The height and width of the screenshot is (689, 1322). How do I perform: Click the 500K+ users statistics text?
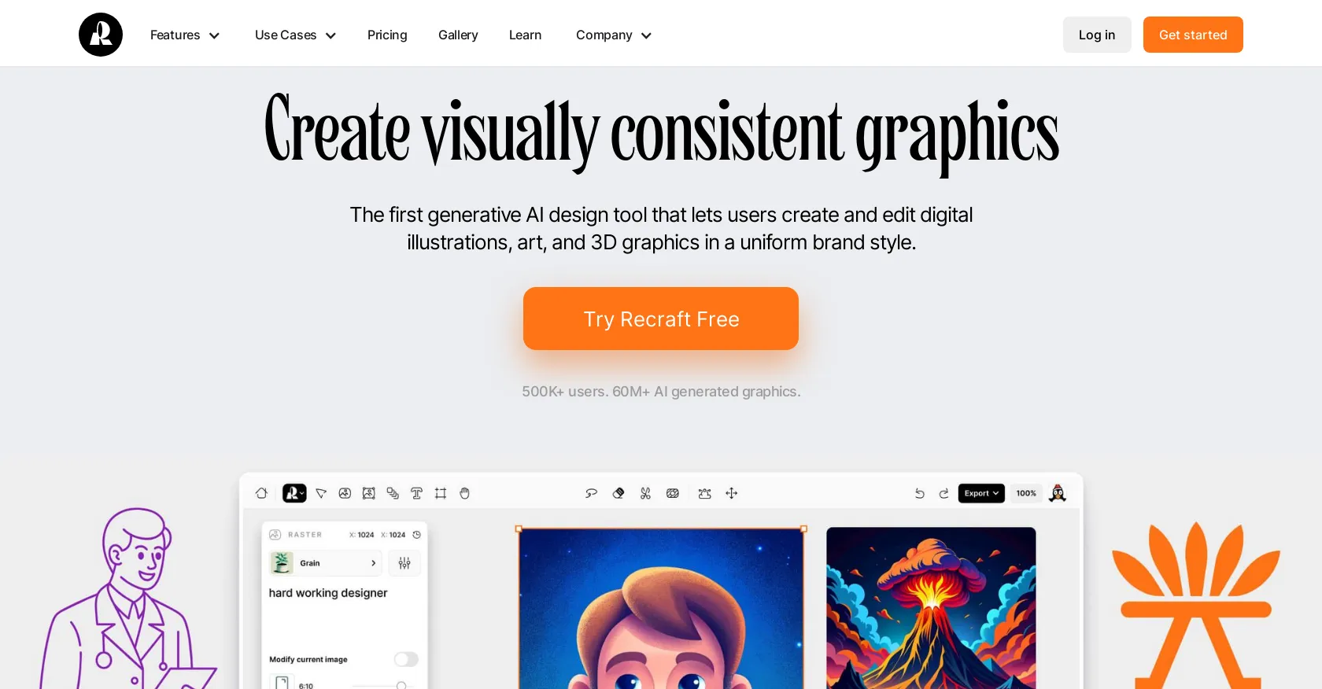661,392
